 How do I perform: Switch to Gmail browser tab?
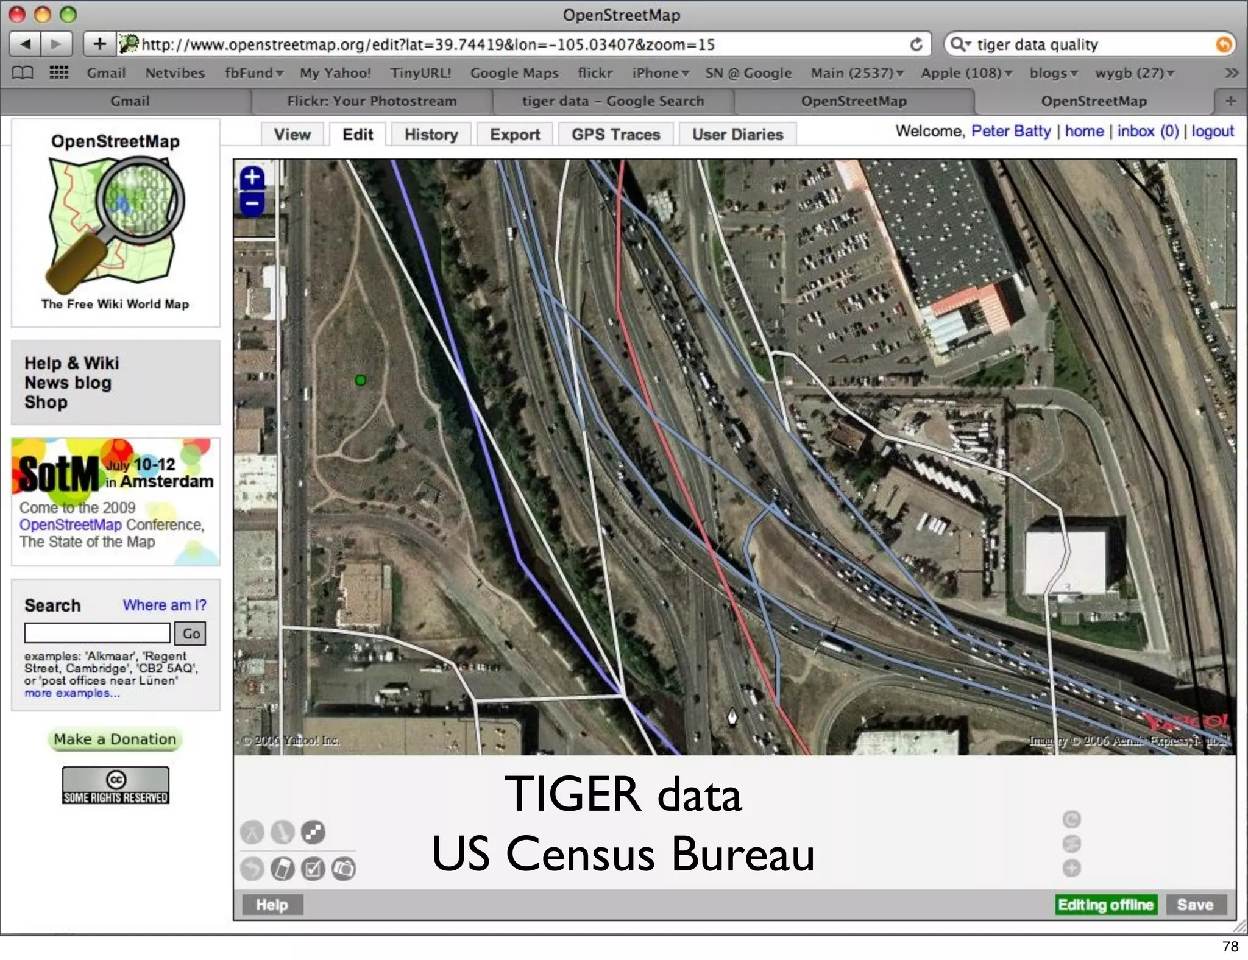129,101
